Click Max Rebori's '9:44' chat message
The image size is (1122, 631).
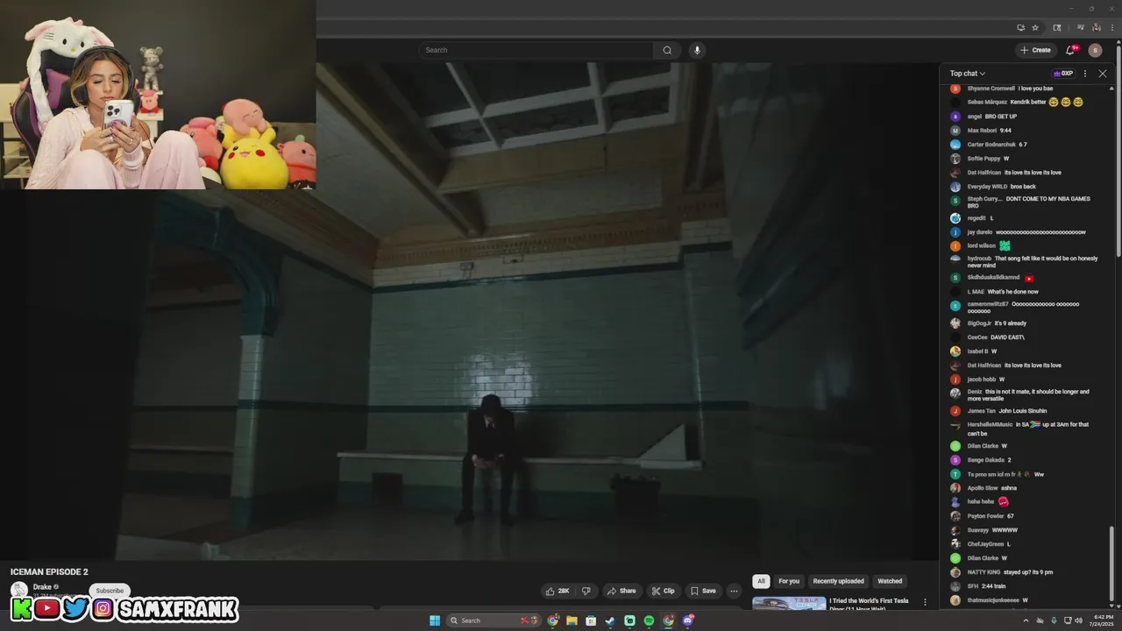click(1005, 131)
